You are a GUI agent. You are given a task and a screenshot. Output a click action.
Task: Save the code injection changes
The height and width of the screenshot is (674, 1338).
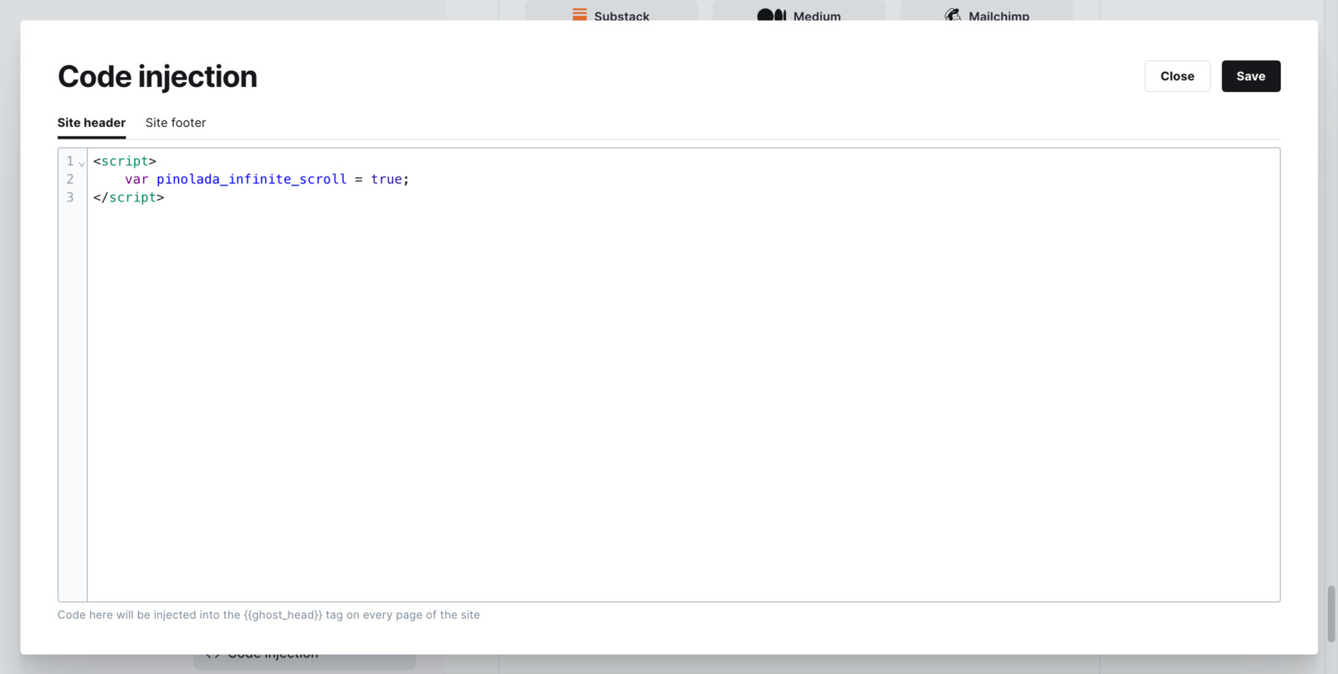1250,76
